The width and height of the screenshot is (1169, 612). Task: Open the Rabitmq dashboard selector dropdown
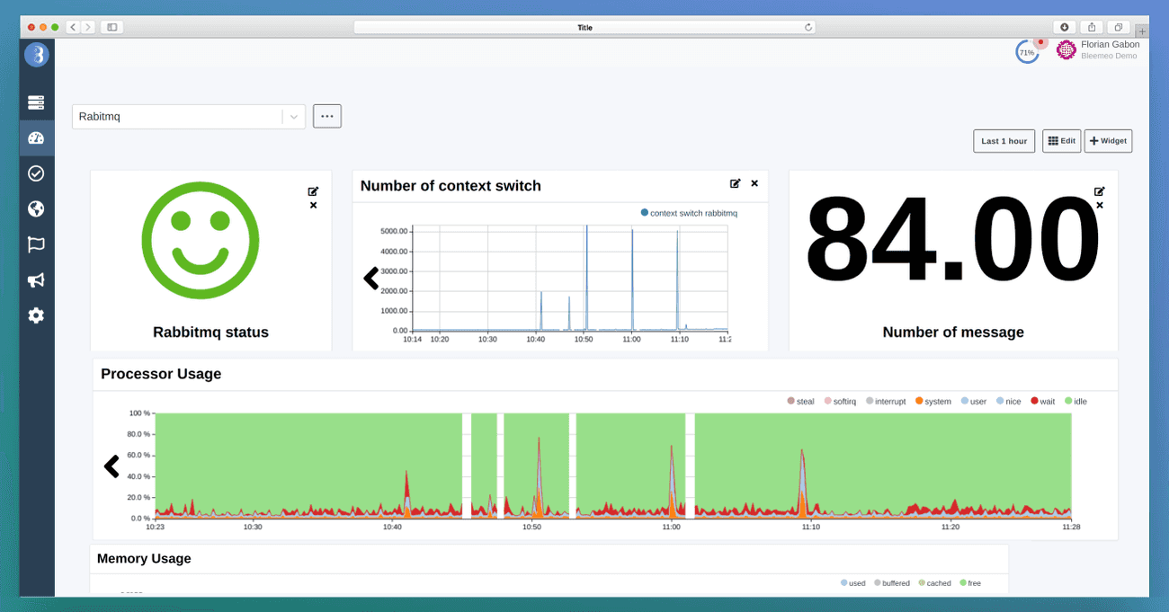coord(294,116)
